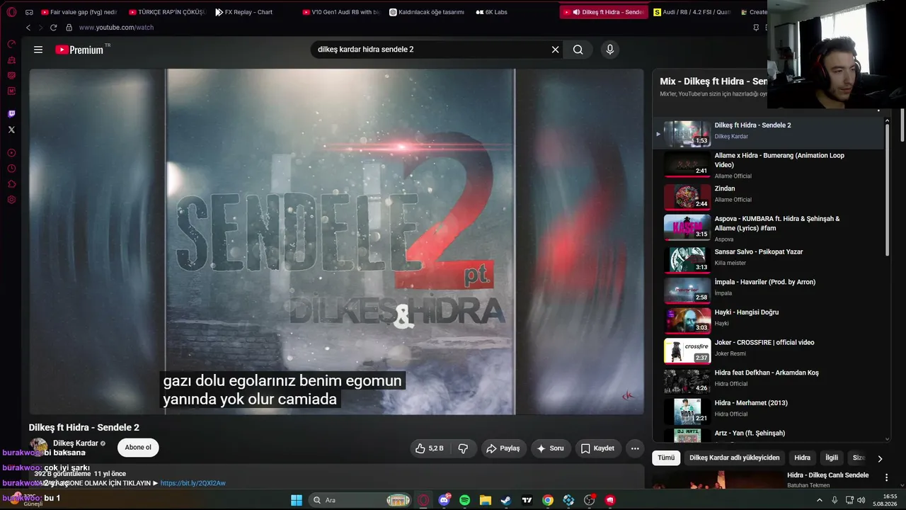This screenshot has width=906, height=510.
Task: Filter by Dilkeş Kardar adlı yükleyiciden chip
Action: tap(735, 458)
